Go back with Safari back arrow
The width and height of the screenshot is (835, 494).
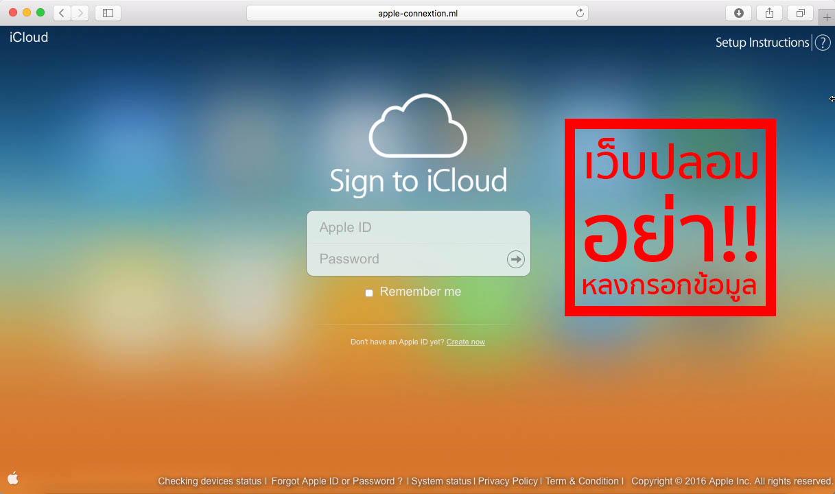tap(62, 13)
